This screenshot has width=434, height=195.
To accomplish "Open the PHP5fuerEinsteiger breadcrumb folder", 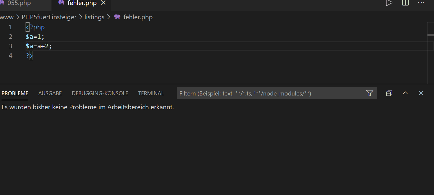I will [x=49, y=17].
